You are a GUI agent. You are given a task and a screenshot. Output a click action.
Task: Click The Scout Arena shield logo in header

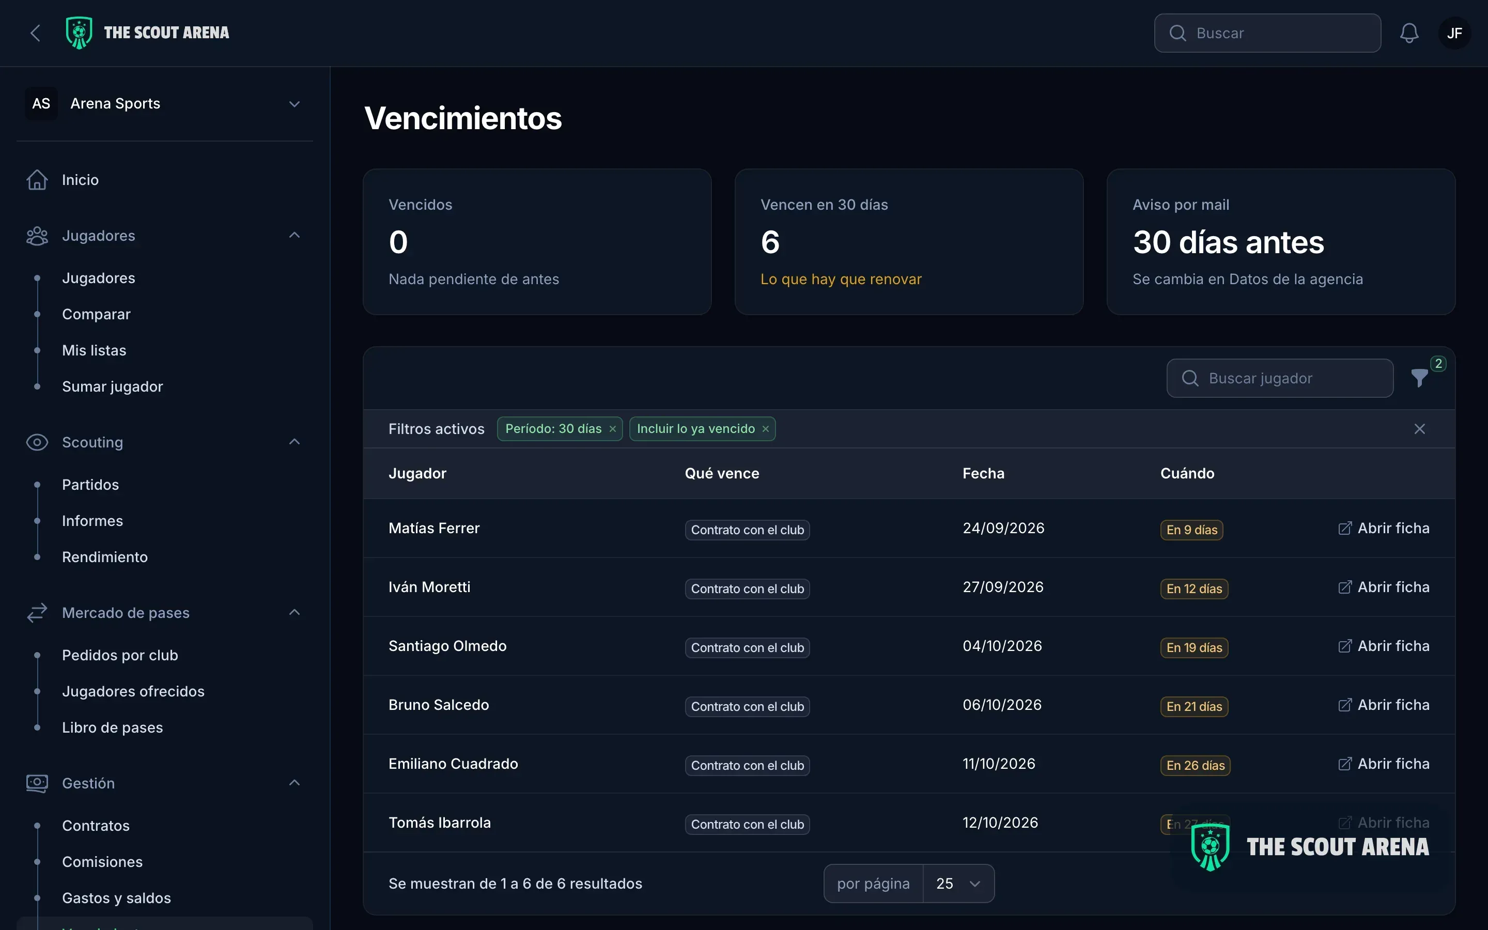pyautogui.click(x=79, y=33)
